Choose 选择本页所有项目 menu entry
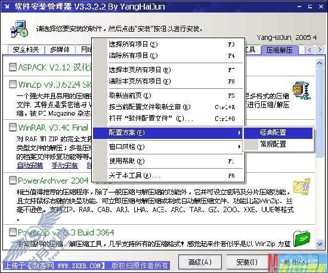The width and height of the screenshot is (328, 273). point(168,70)
